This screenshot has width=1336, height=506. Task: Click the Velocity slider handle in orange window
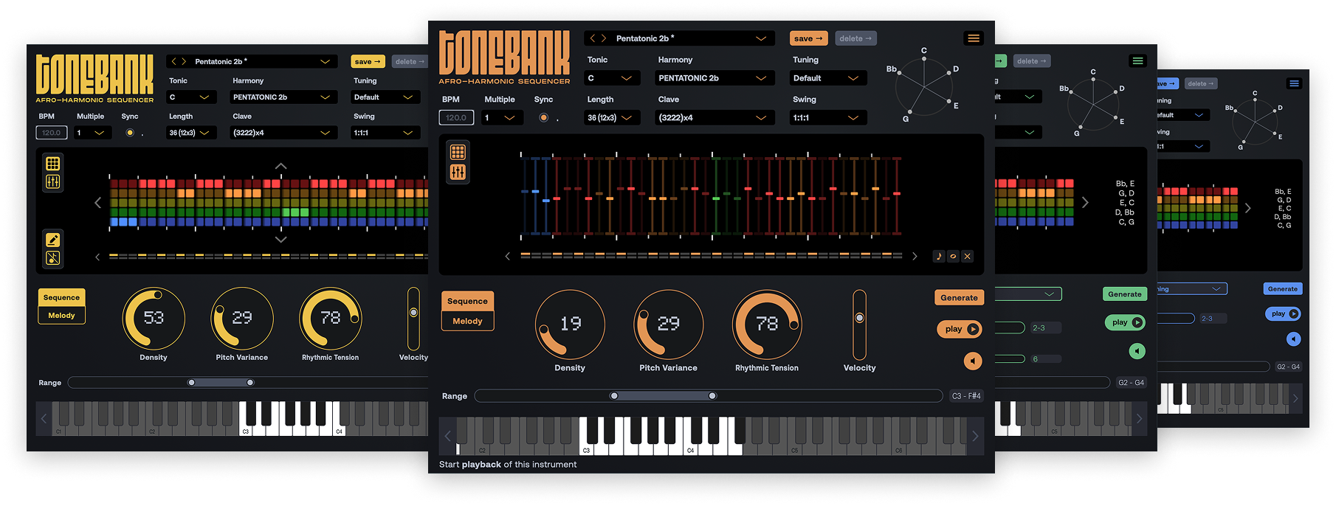coord(859,318)
